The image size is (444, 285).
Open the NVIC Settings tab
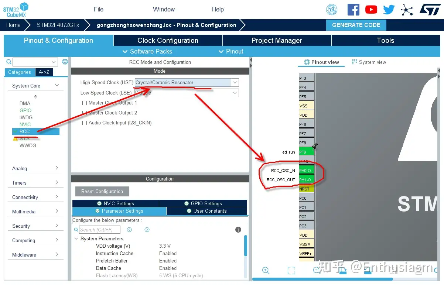(x=116, y=203)
